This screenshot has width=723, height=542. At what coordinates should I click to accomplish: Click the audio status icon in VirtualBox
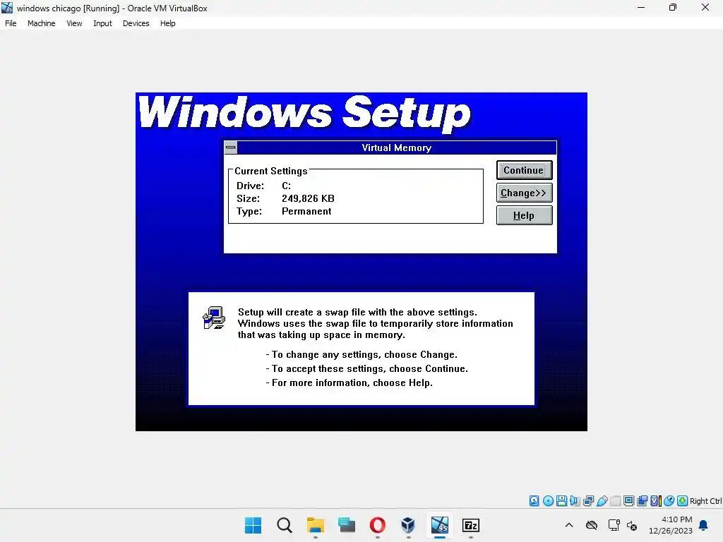[575, 501]
